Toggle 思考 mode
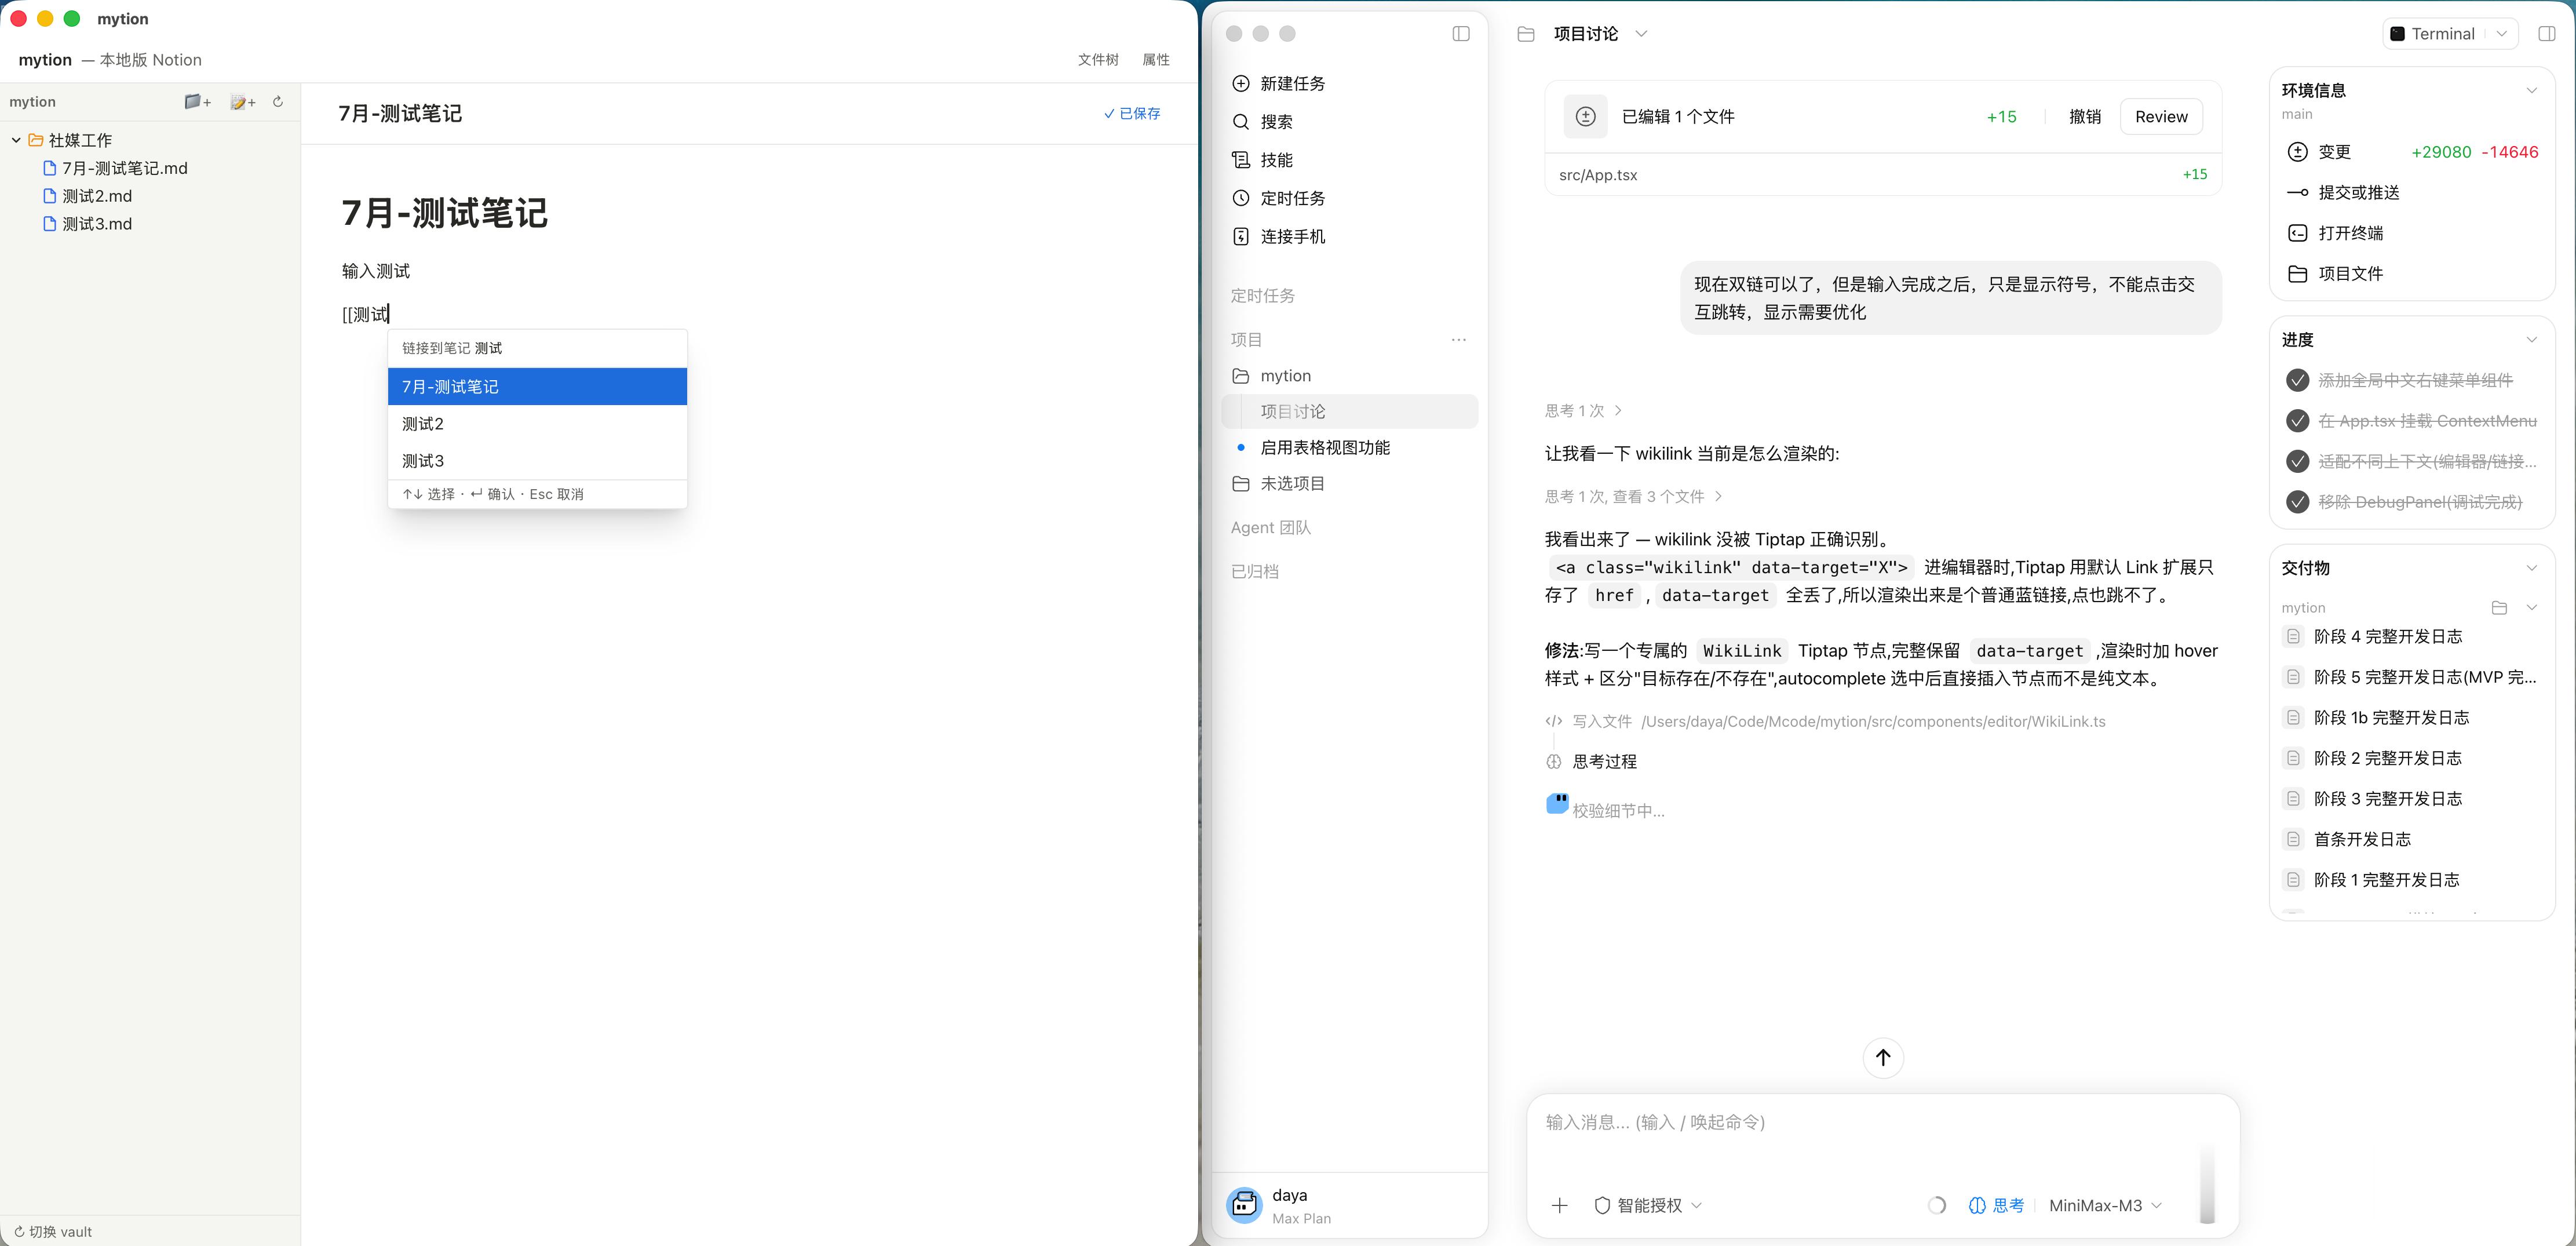The height and width of the screenshot is (1246, 2576). (x=1996, y=1206)
